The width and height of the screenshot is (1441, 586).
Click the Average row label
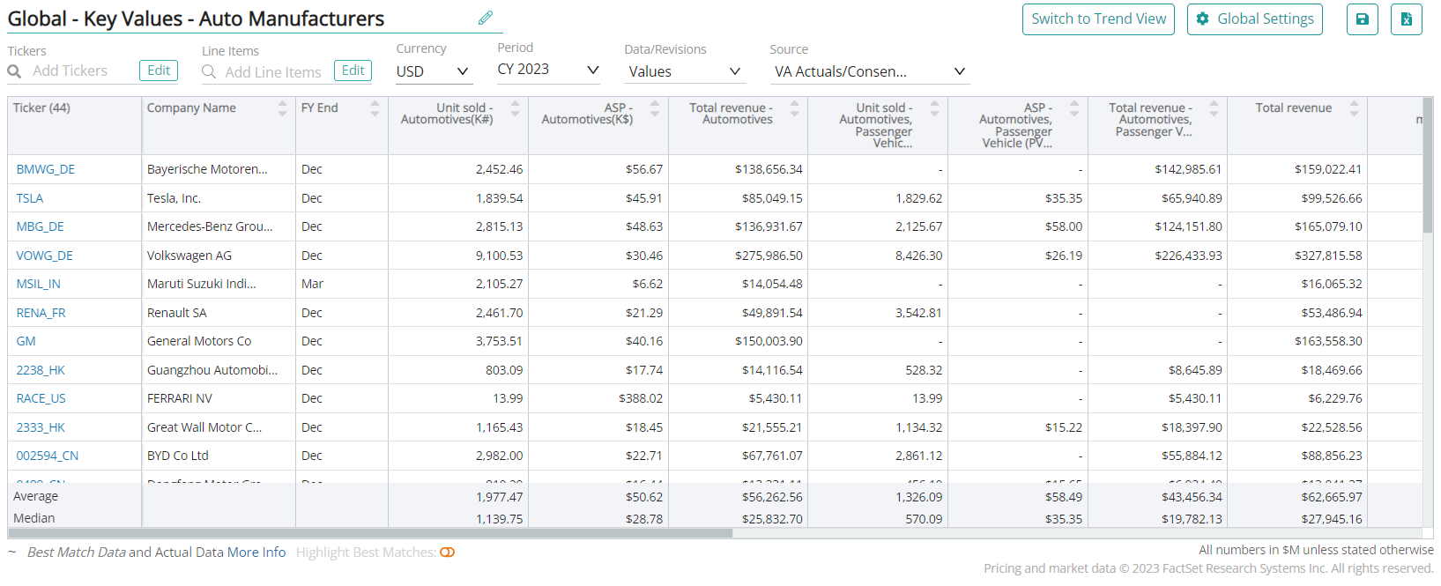(x=35, y=496)
